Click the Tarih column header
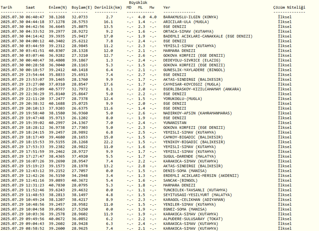Viewport: 319px width, 231px height. tap(8, 8)
